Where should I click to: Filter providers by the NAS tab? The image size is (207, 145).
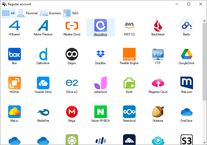click(x=71, y=13)
